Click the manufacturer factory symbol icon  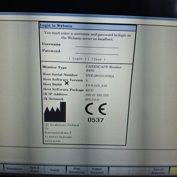click(55, 112)
